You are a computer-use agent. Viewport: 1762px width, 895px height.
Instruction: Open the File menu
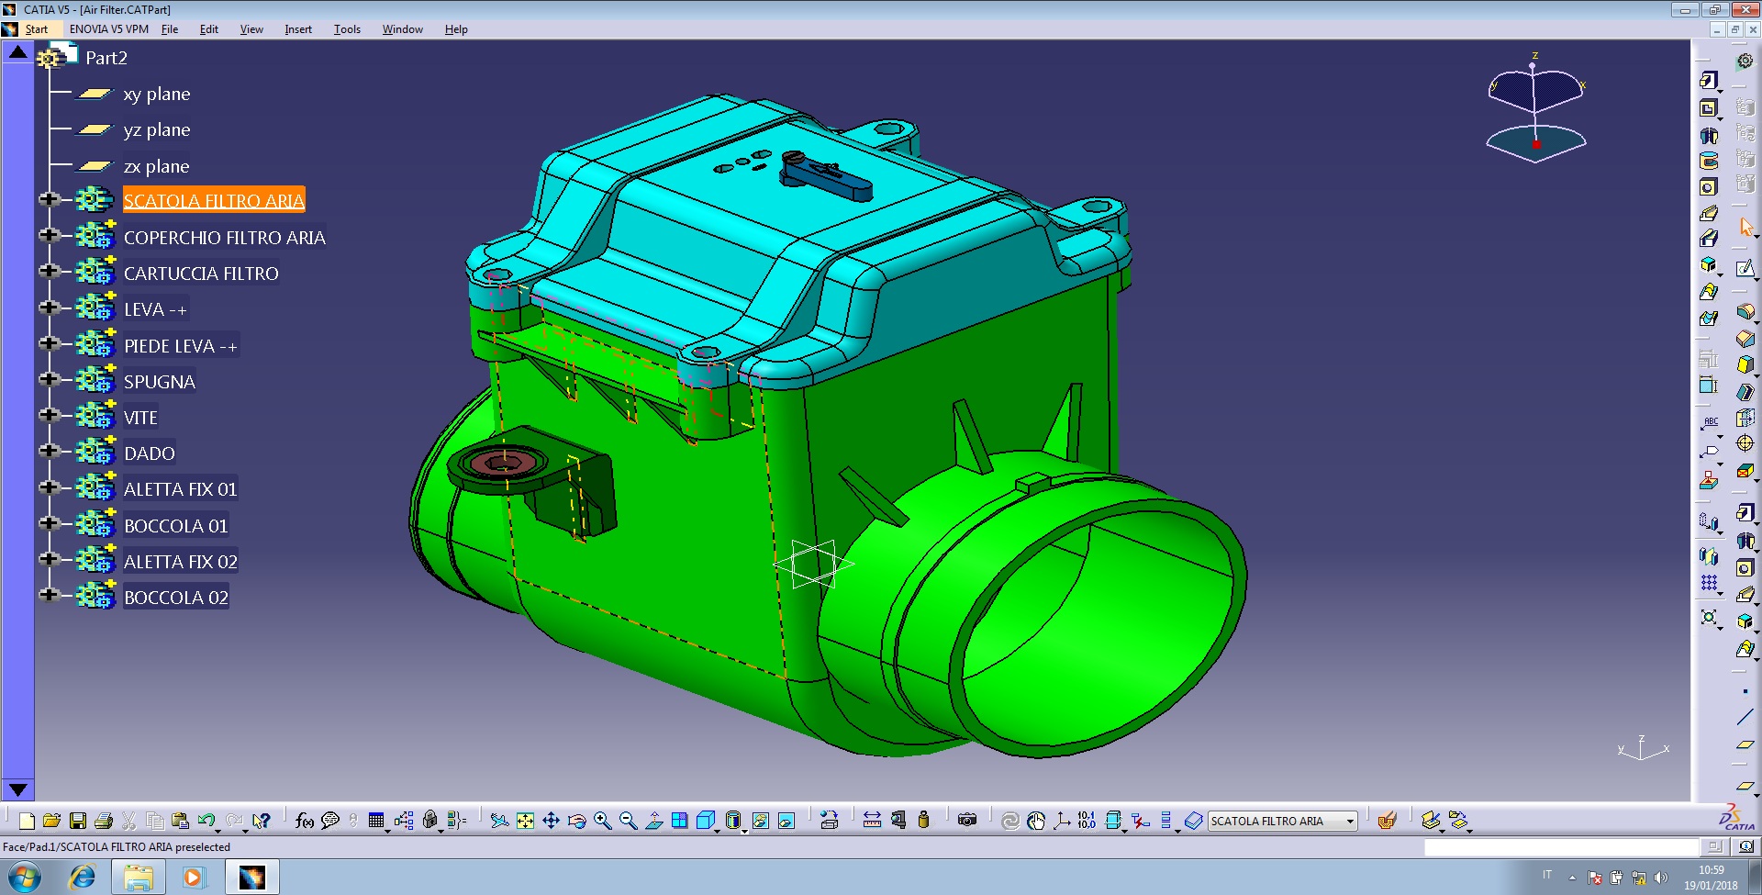[170, 29]
